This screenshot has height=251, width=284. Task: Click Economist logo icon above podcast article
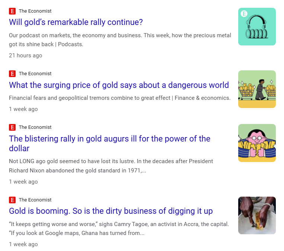(x=12, y=11)
